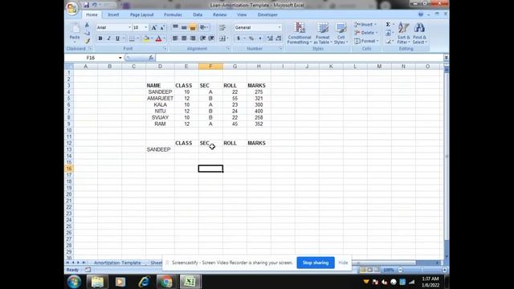Click the Increase Indent icon
The width and height of the screenshot is (514, 289).
pyautogui.click(x=211, y=39)
